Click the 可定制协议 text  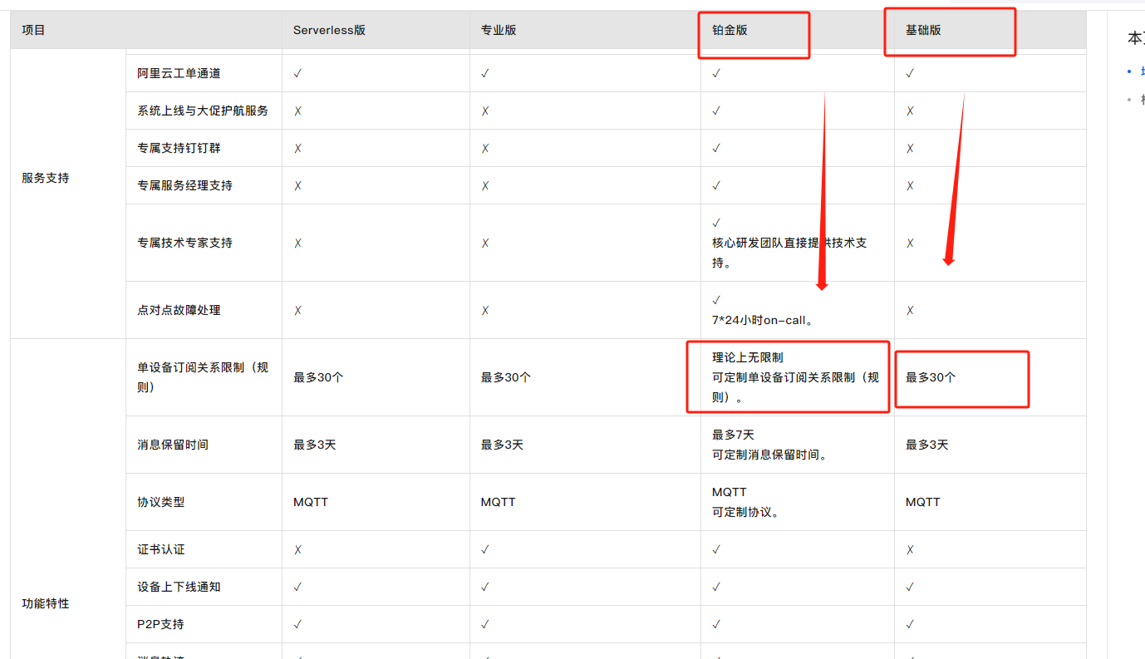click(x=746, y=512)
